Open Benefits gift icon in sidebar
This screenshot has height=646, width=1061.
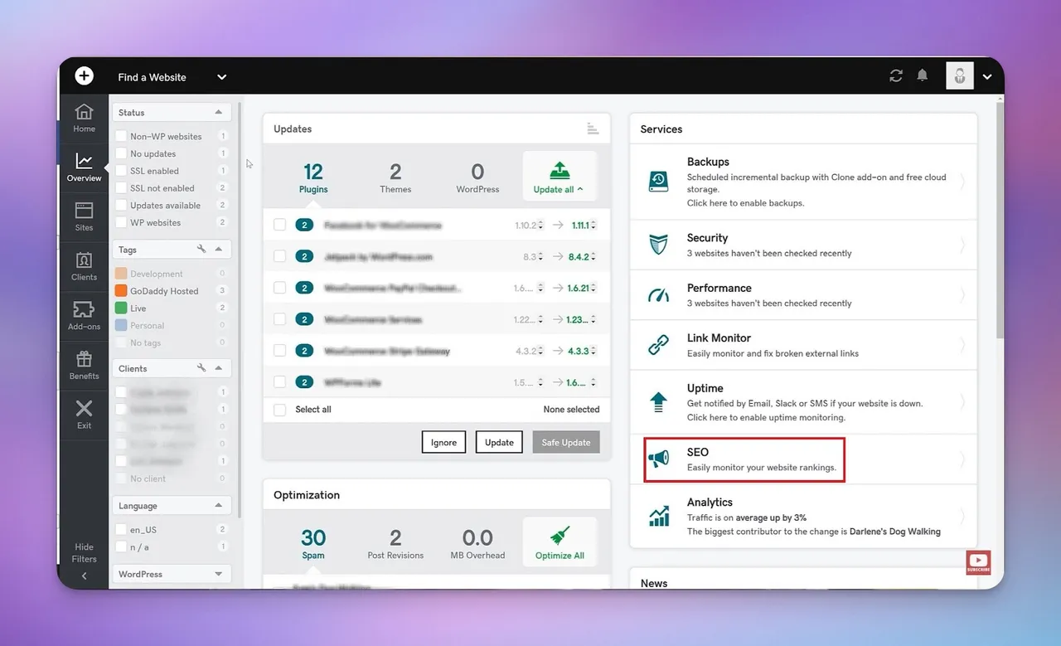85,365
